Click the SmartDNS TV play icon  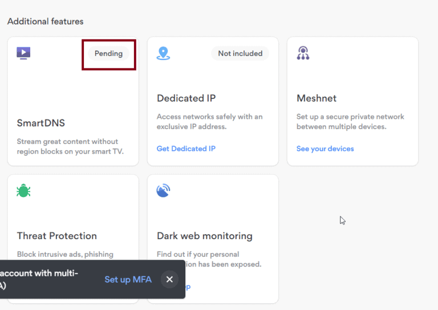[23, 54]
